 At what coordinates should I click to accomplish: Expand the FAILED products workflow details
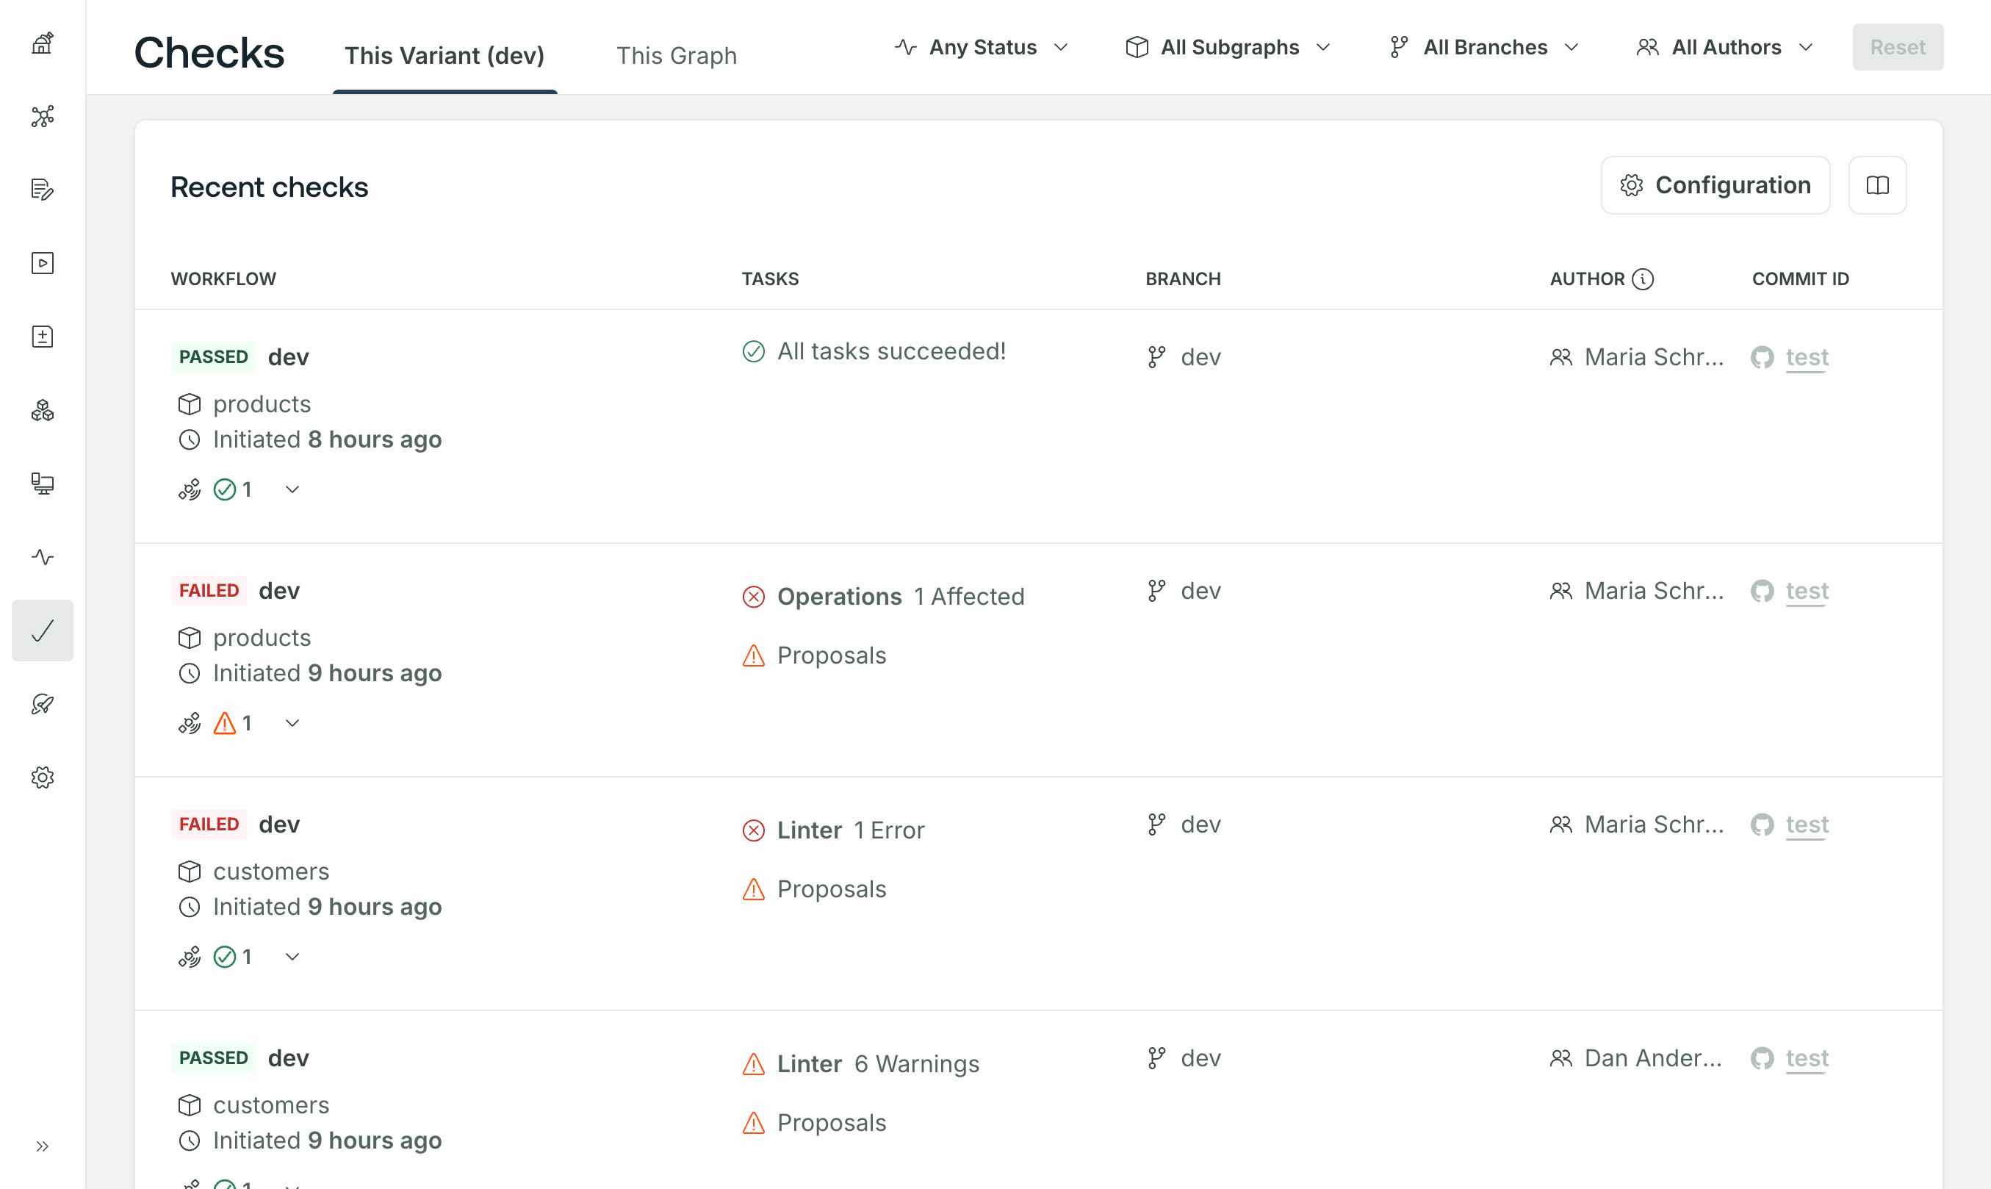[289, 723]
